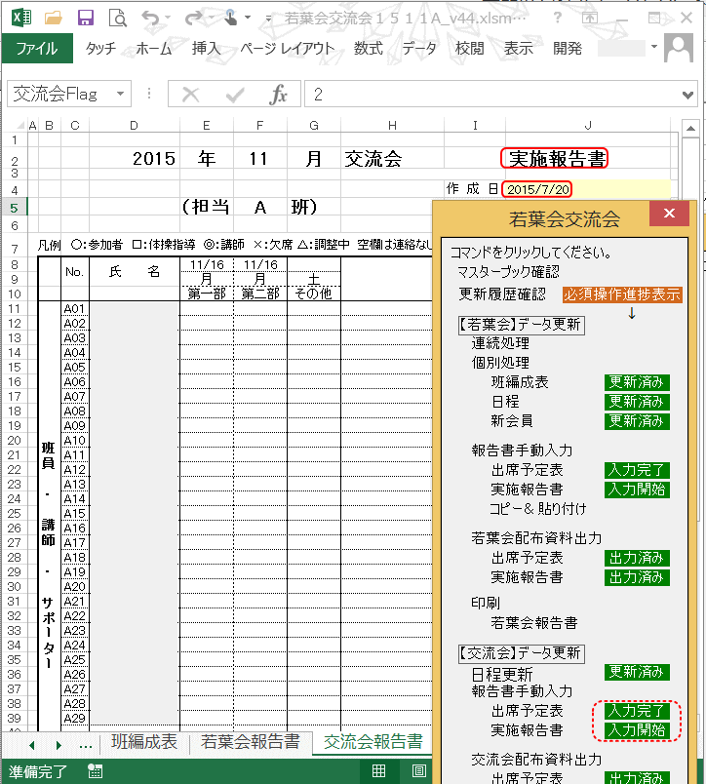Click the 【若葉会】データ更新 heading box
The height and width of the screenshot is (784, 706).
tap(521, 325)
